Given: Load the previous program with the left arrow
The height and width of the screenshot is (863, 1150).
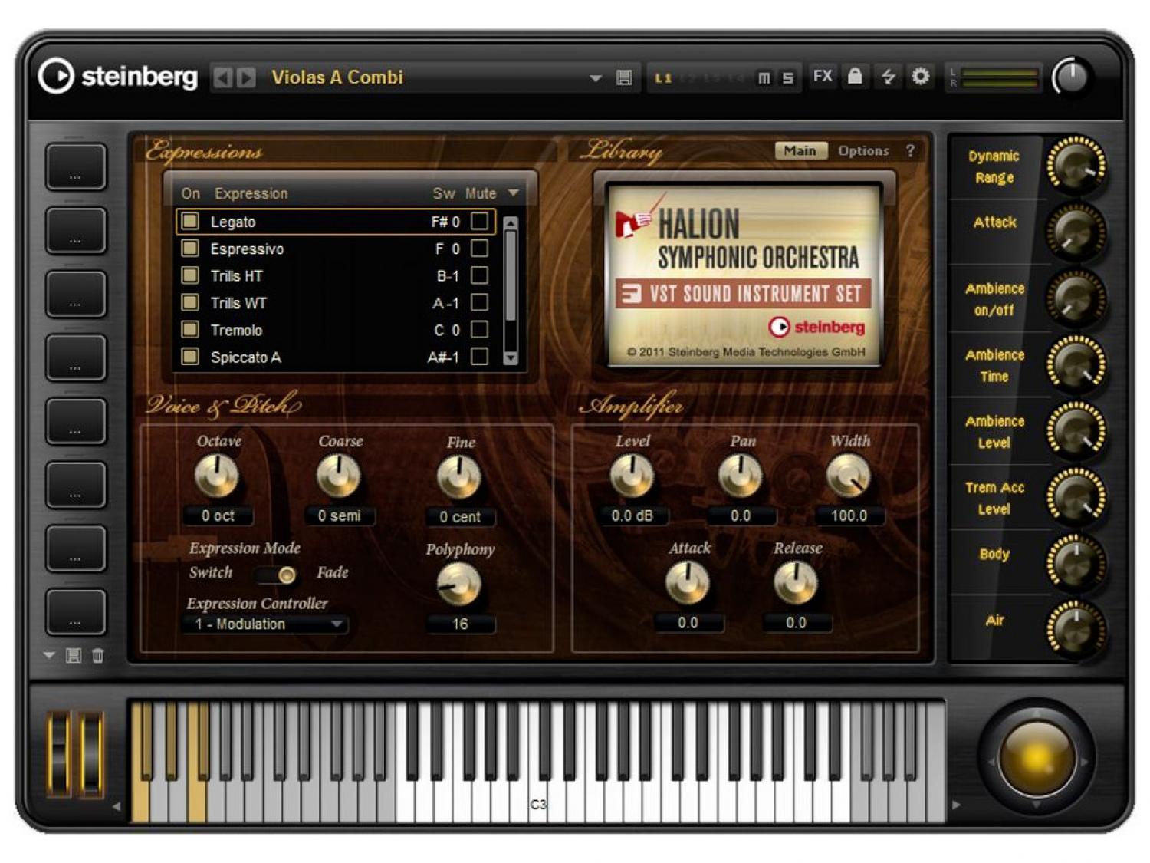Looking at the screenshot, I should pyautogui.click(x=222, y=77).
